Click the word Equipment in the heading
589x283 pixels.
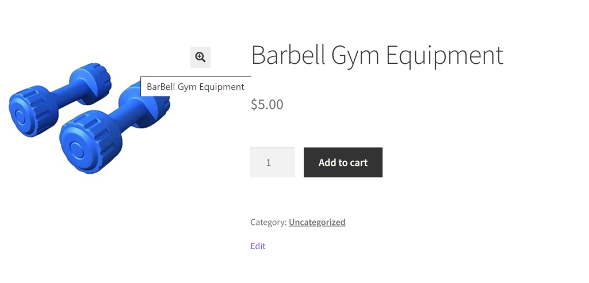(445, 56)
